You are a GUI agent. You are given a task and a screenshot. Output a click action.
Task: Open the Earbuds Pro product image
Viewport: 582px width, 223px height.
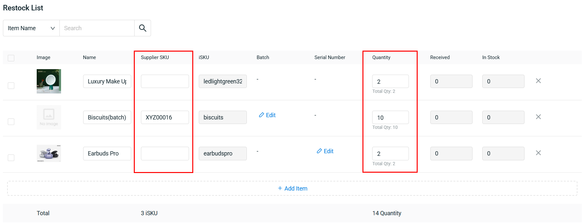(49, 153)
